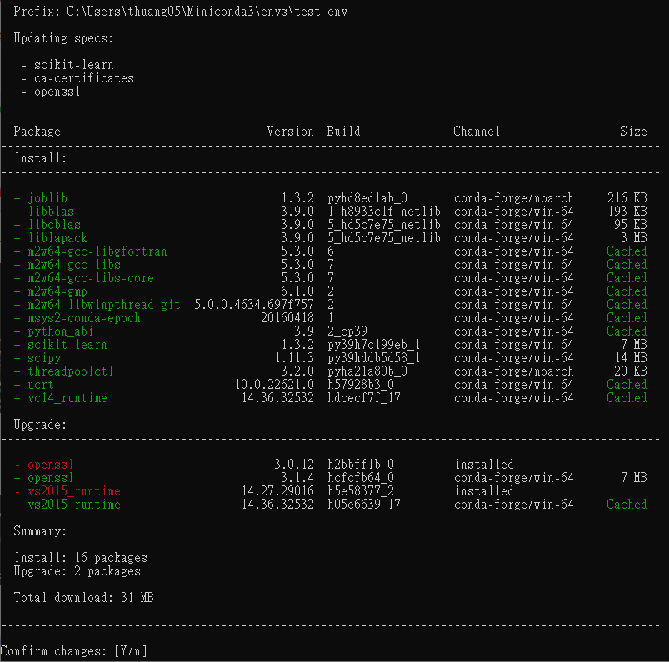Click scikit-learn build 'py39h7c199eb_1'
Viewport: 669px width, 662px height.
coord(374,345)
